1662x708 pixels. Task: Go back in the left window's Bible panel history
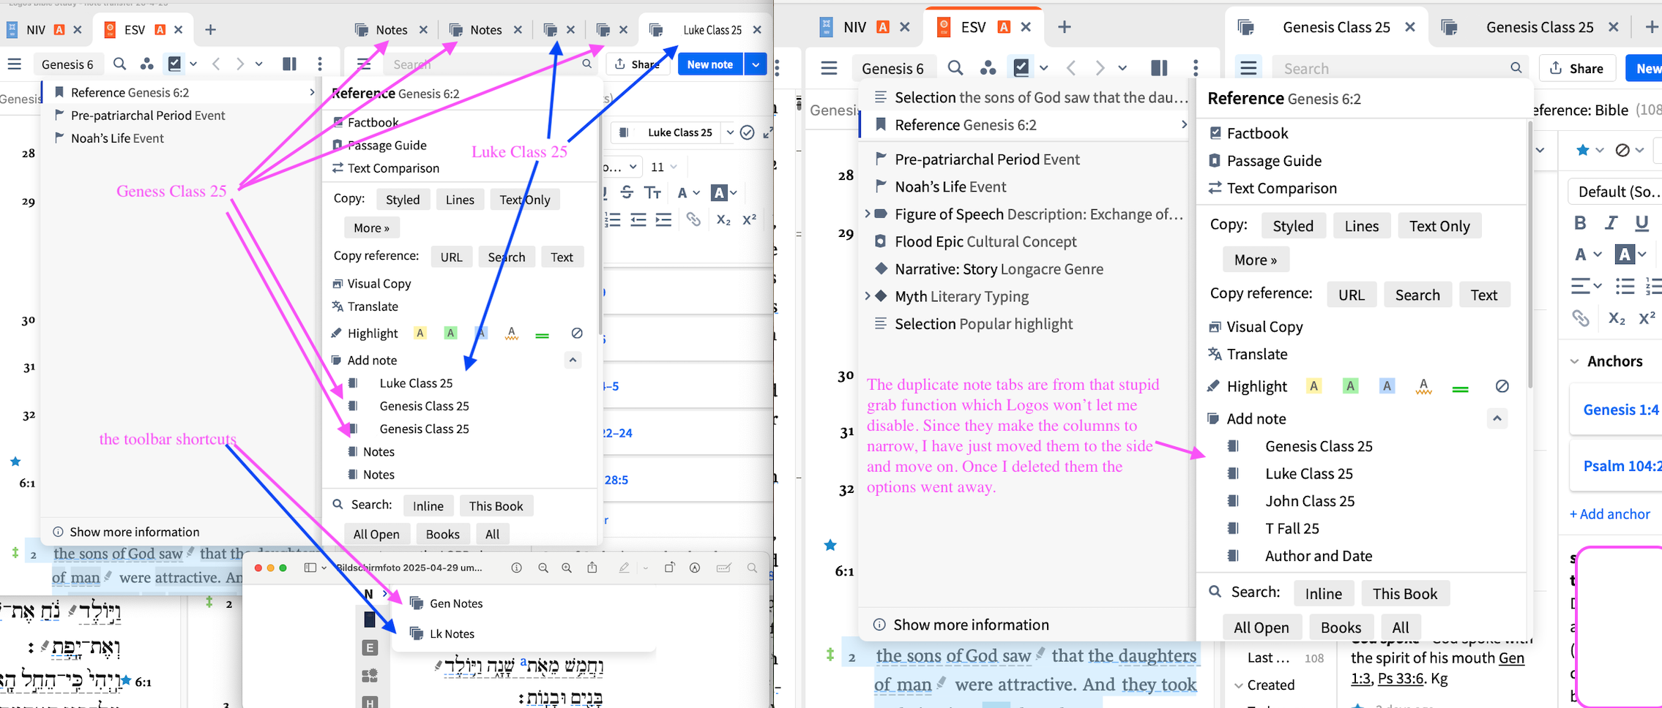[216, 64]
